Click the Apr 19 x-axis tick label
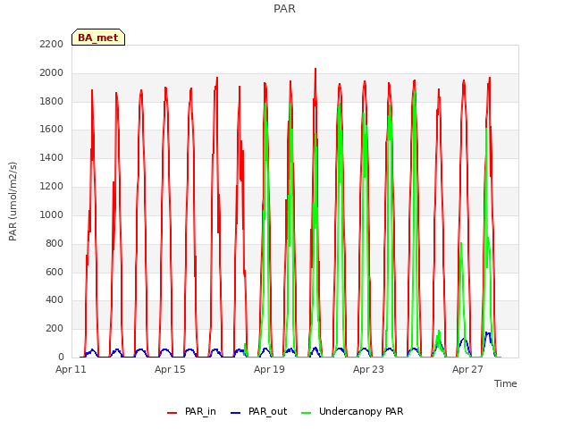This screenshot has height=429, width=572. tap(269, 369)
